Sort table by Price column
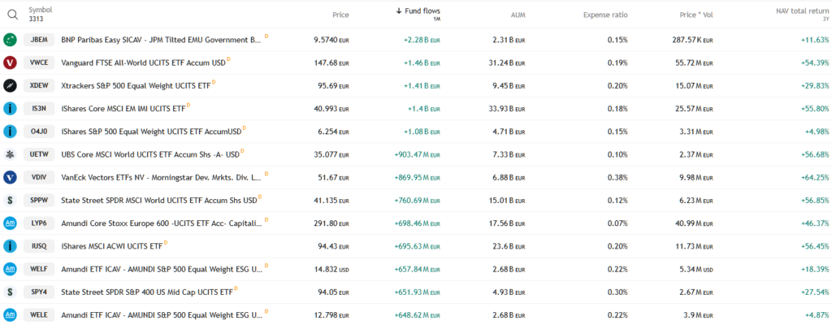Viewport: 832px width, 325px height. pos(340,15)
